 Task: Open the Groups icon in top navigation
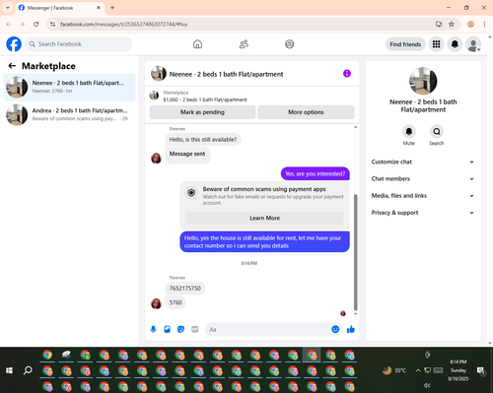pos(290,44)
